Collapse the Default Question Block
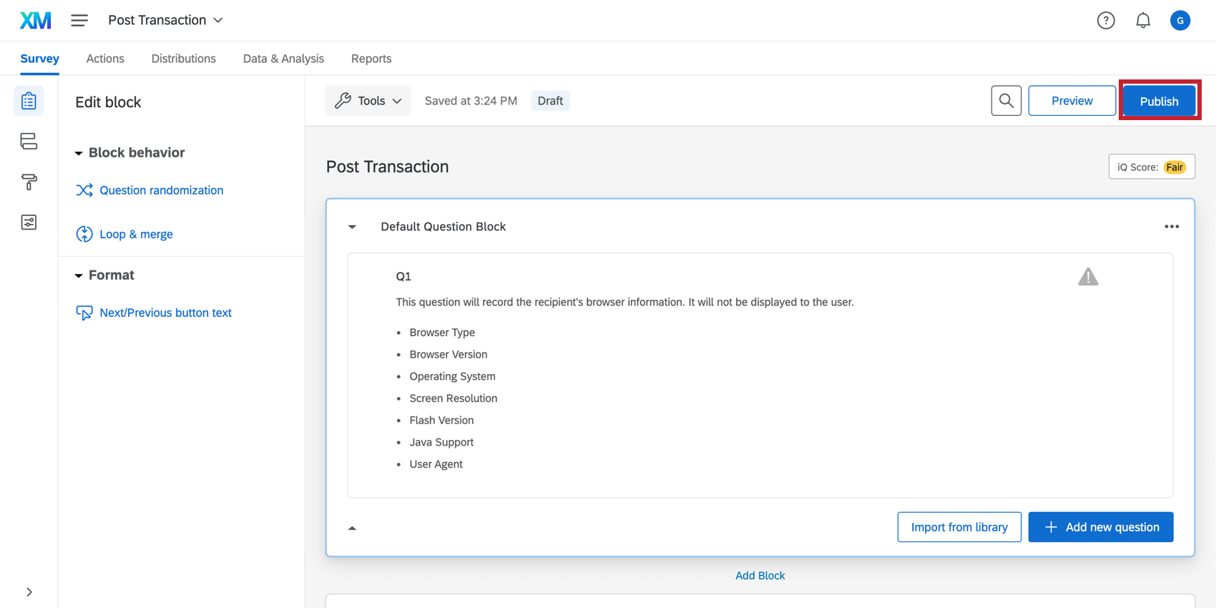This screenshot has height=608, width=1216. tap(352, 227)
